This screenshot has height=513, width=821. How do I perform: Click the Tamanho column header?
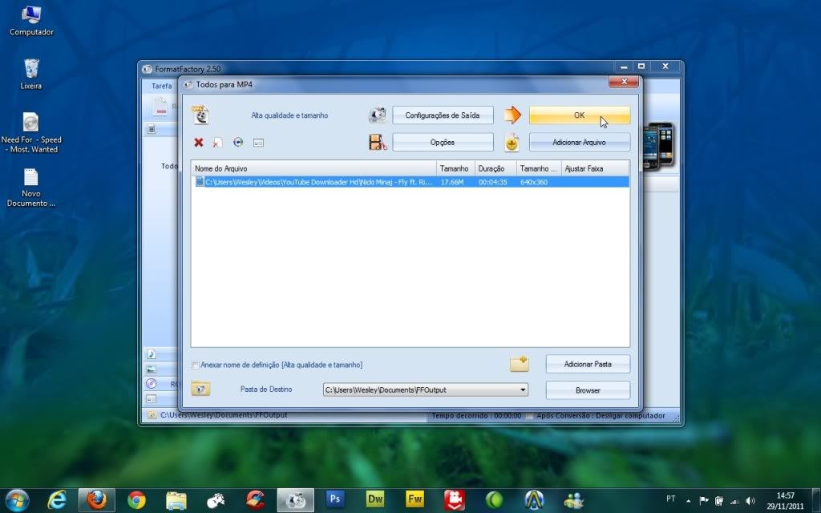[x=455, y=169]
